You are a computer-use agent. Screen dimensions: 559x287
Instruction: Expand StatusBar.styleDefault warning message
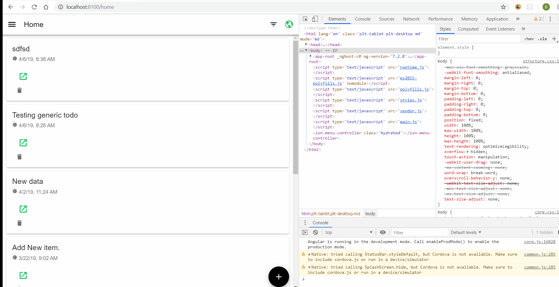coord(309,254)
